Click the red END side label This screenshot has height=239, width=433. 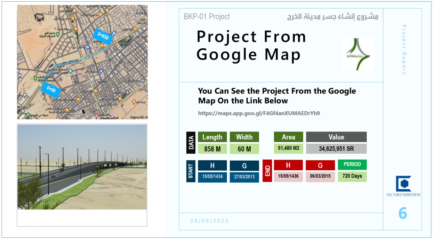[x=267, y=171]
